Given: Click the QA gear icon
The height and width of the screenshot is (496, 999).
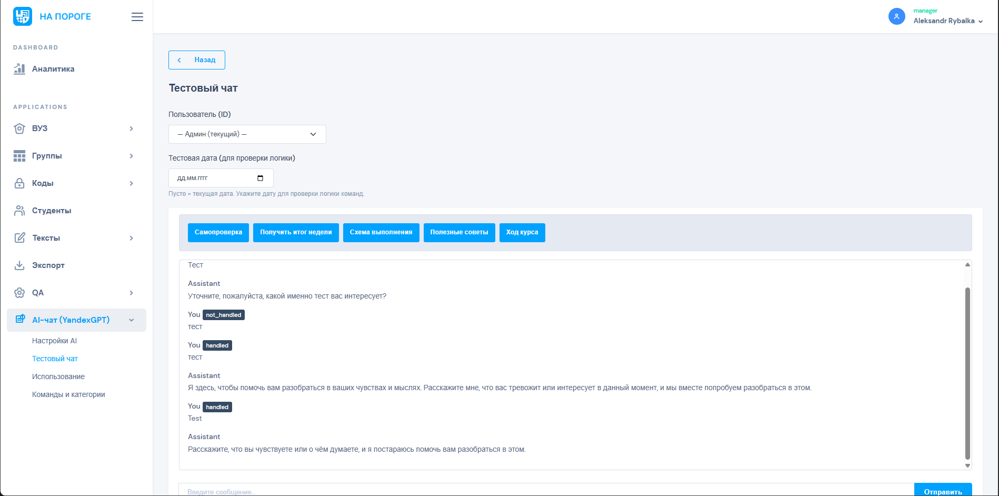Looking at the screenshot, I should click(x=19, y=293).
